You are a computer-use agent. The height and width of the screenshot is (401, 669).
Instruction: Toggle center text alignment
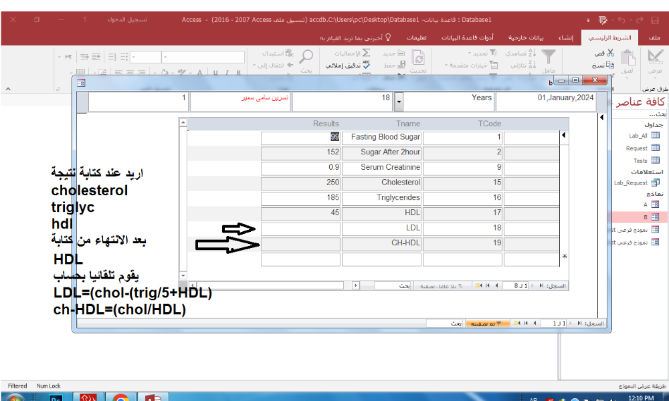point(130,72)
